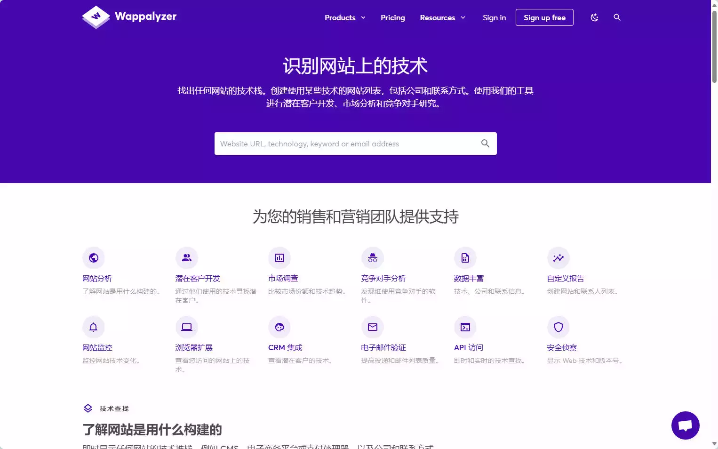Open the 浏览器扩展 link
The width and height of the screenshot is (718, 449).
(x=194, y=348)
